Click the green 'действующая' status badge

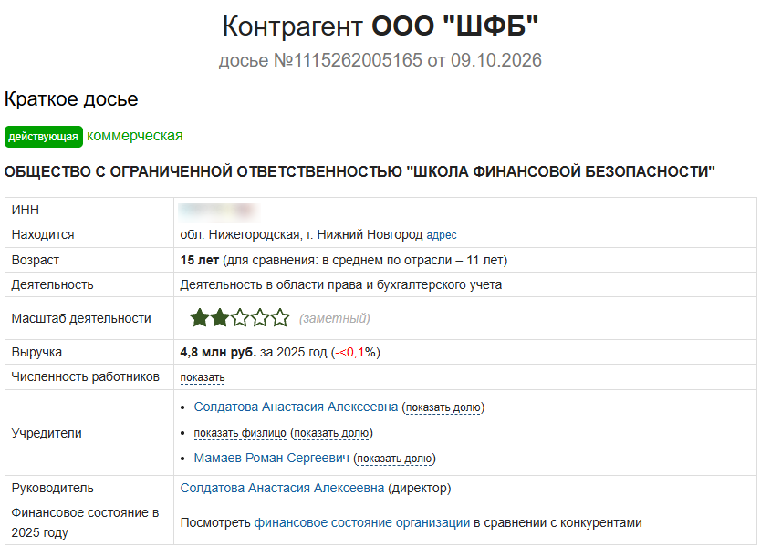pos(43,137)
